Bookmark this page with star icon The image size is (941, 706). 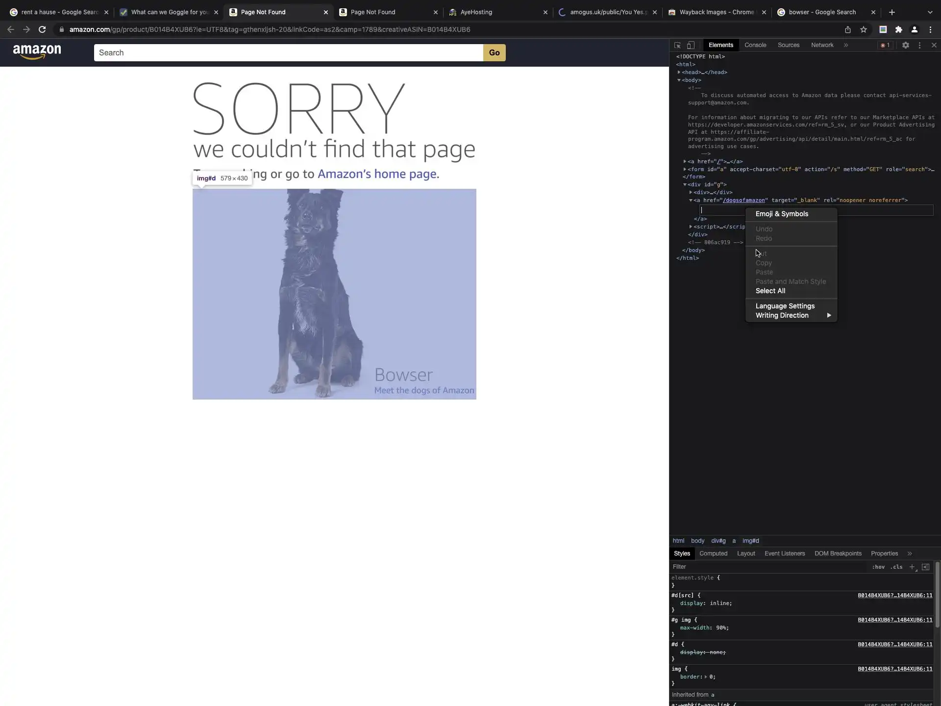tap(864, 29)
